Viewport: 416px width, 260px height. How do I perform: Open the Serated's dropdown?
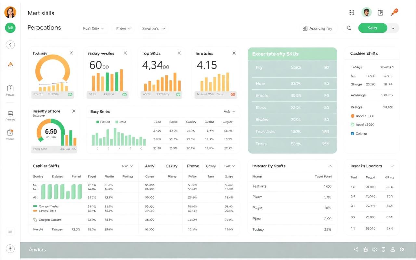click(153, 29)
